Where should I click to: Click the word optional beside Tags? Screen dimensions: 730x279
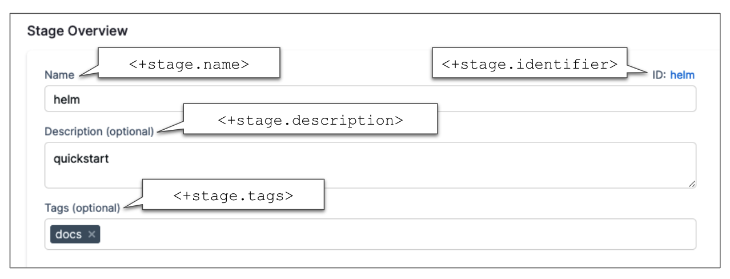(97, 208)
